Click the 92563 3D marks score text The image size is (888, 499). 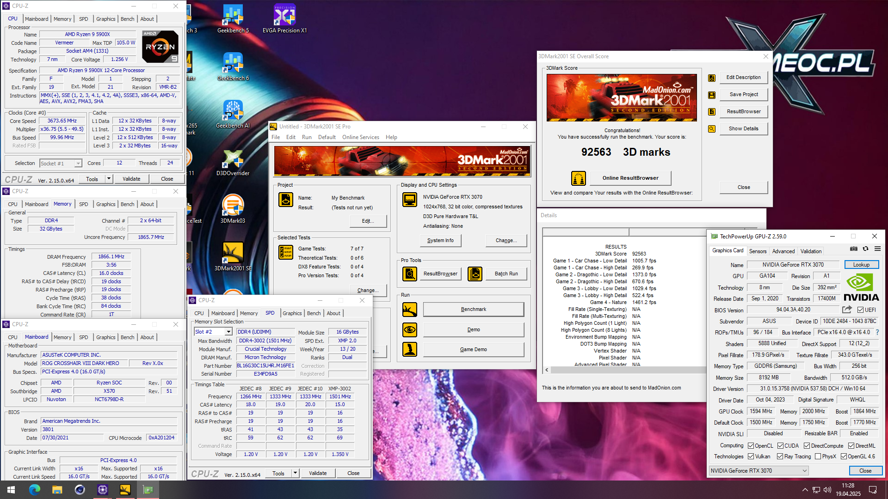(625, 152)
